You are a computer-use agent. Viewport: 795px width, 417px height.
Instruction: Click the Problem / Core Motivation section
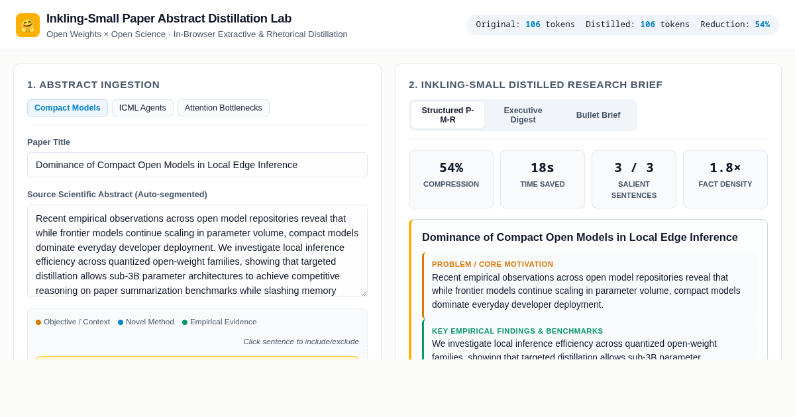coord(589,285)
